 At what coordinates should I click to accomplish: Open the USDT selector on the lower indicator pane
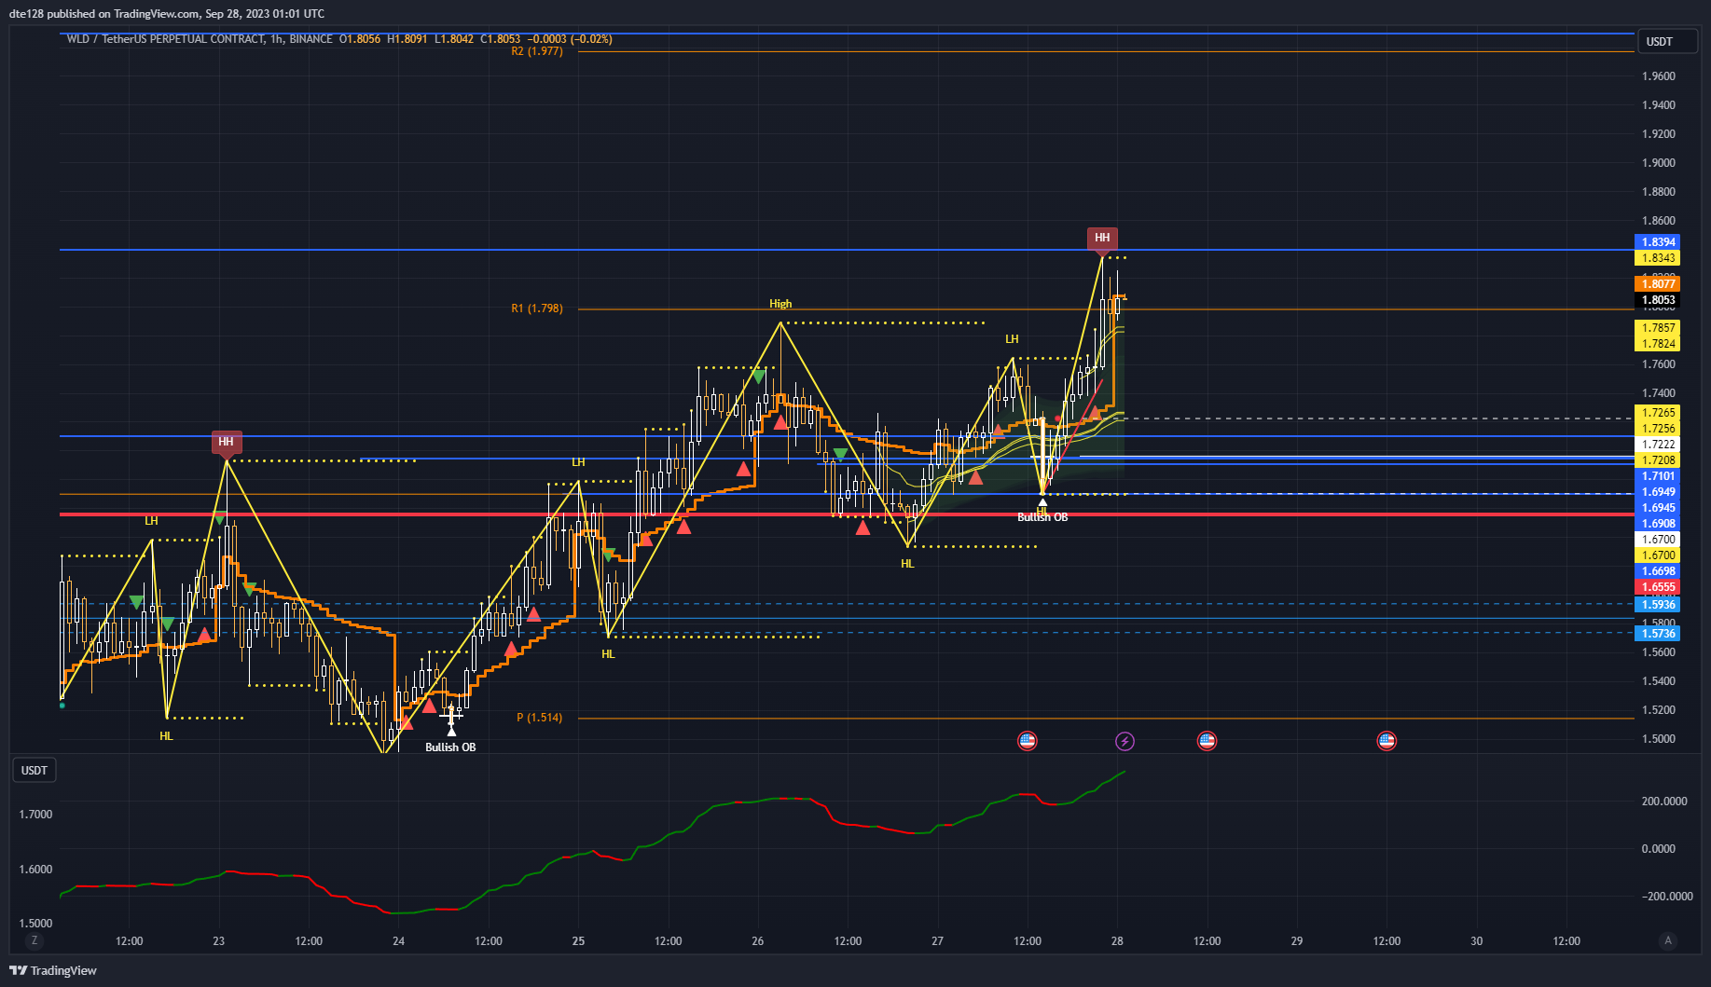tap(34, 771)
